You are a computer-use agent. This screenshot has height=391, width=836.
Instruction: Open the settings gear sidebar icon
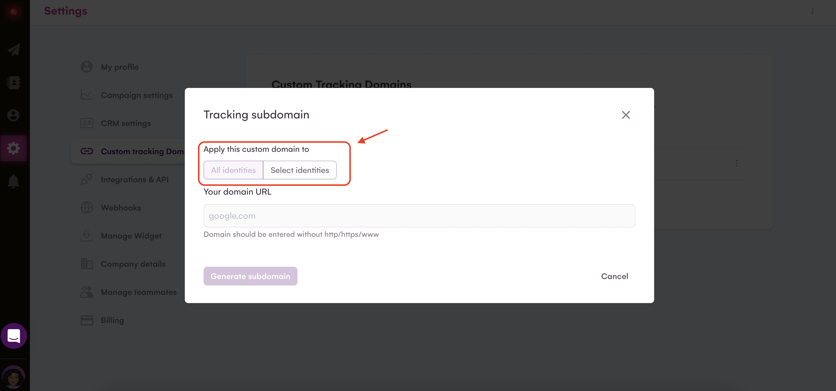pos(13,148)
